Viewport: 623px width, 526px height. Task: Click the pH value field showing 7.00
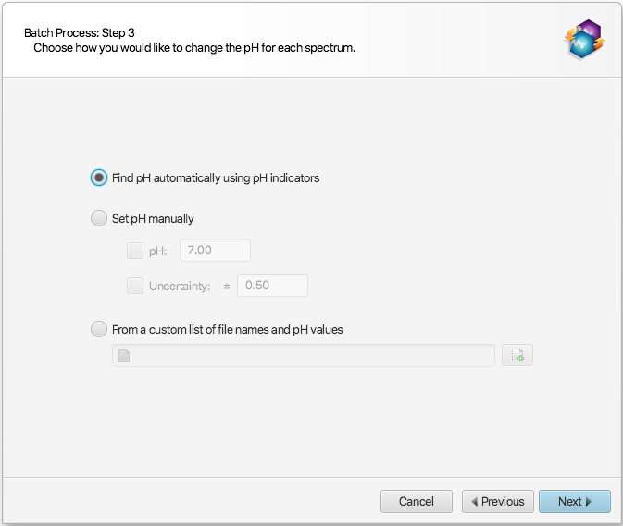[215, 251]
